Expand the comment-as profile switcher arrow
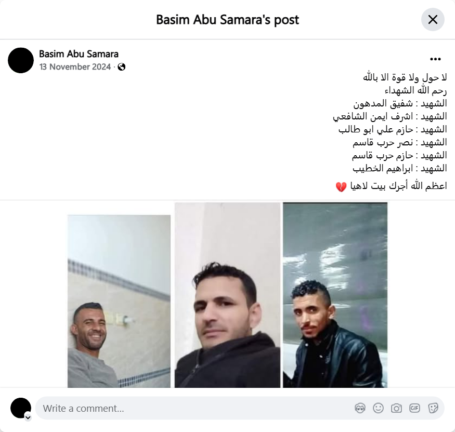The width and height of the screenshot is (455, 432). 28,417
